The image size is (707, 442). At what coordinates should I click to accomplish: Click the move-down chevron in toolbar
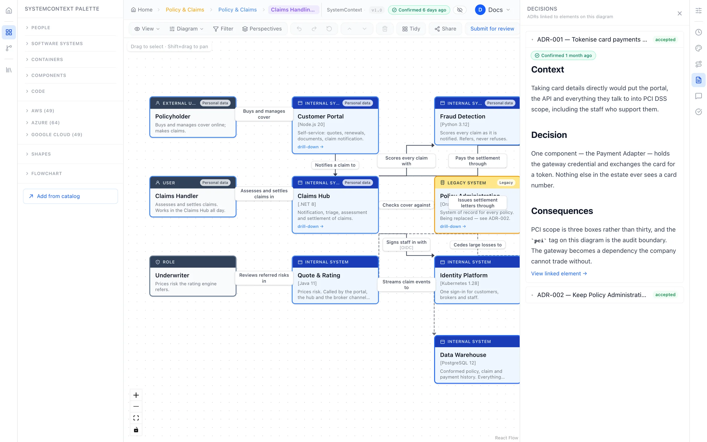point(364,29)
